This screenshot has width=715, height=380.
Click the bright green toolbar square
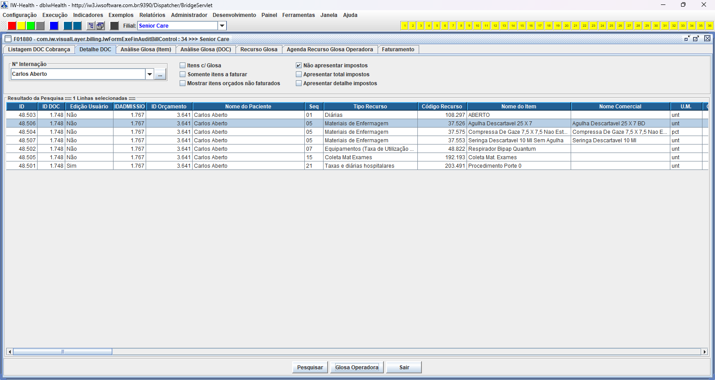[x=30, y=26]
